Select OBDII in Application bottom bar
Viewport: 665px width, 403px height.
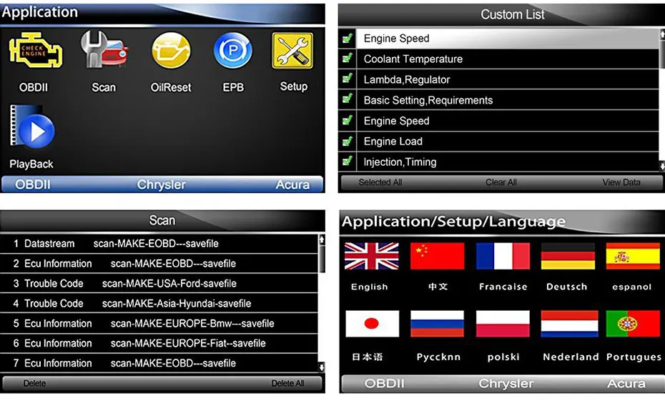tap(33, 185)
